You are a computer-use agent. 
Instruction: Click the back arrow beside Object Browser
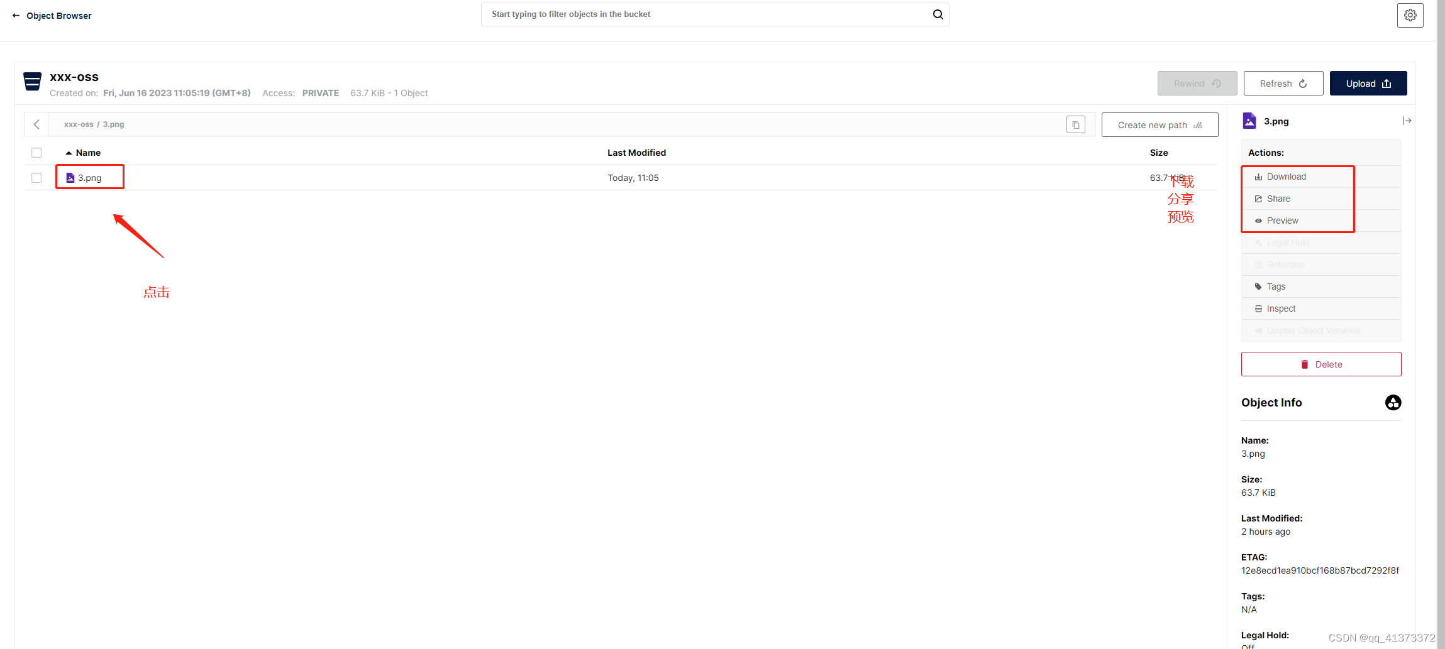pos(16,16)
